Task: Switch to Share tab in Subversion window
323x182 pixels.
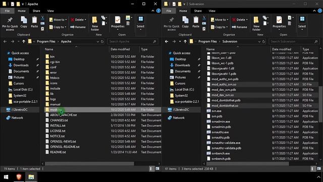Action: pyautogui.click(x=198, y=11)
